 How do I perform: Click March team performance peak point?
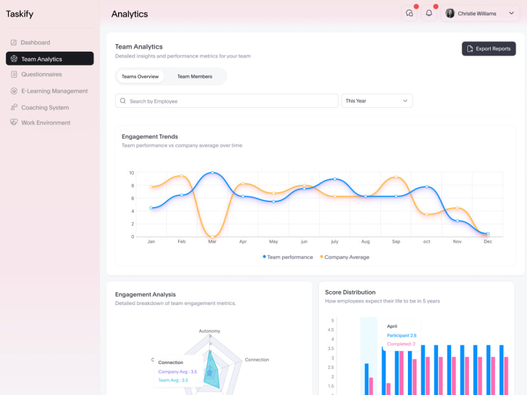pyautogui.click(x=212, y=172)
